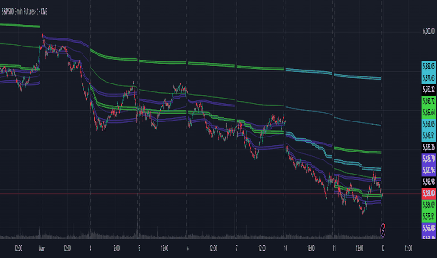Click the 4 date label on time axis
Screen dimensions: 437x258
click(90, 248)
